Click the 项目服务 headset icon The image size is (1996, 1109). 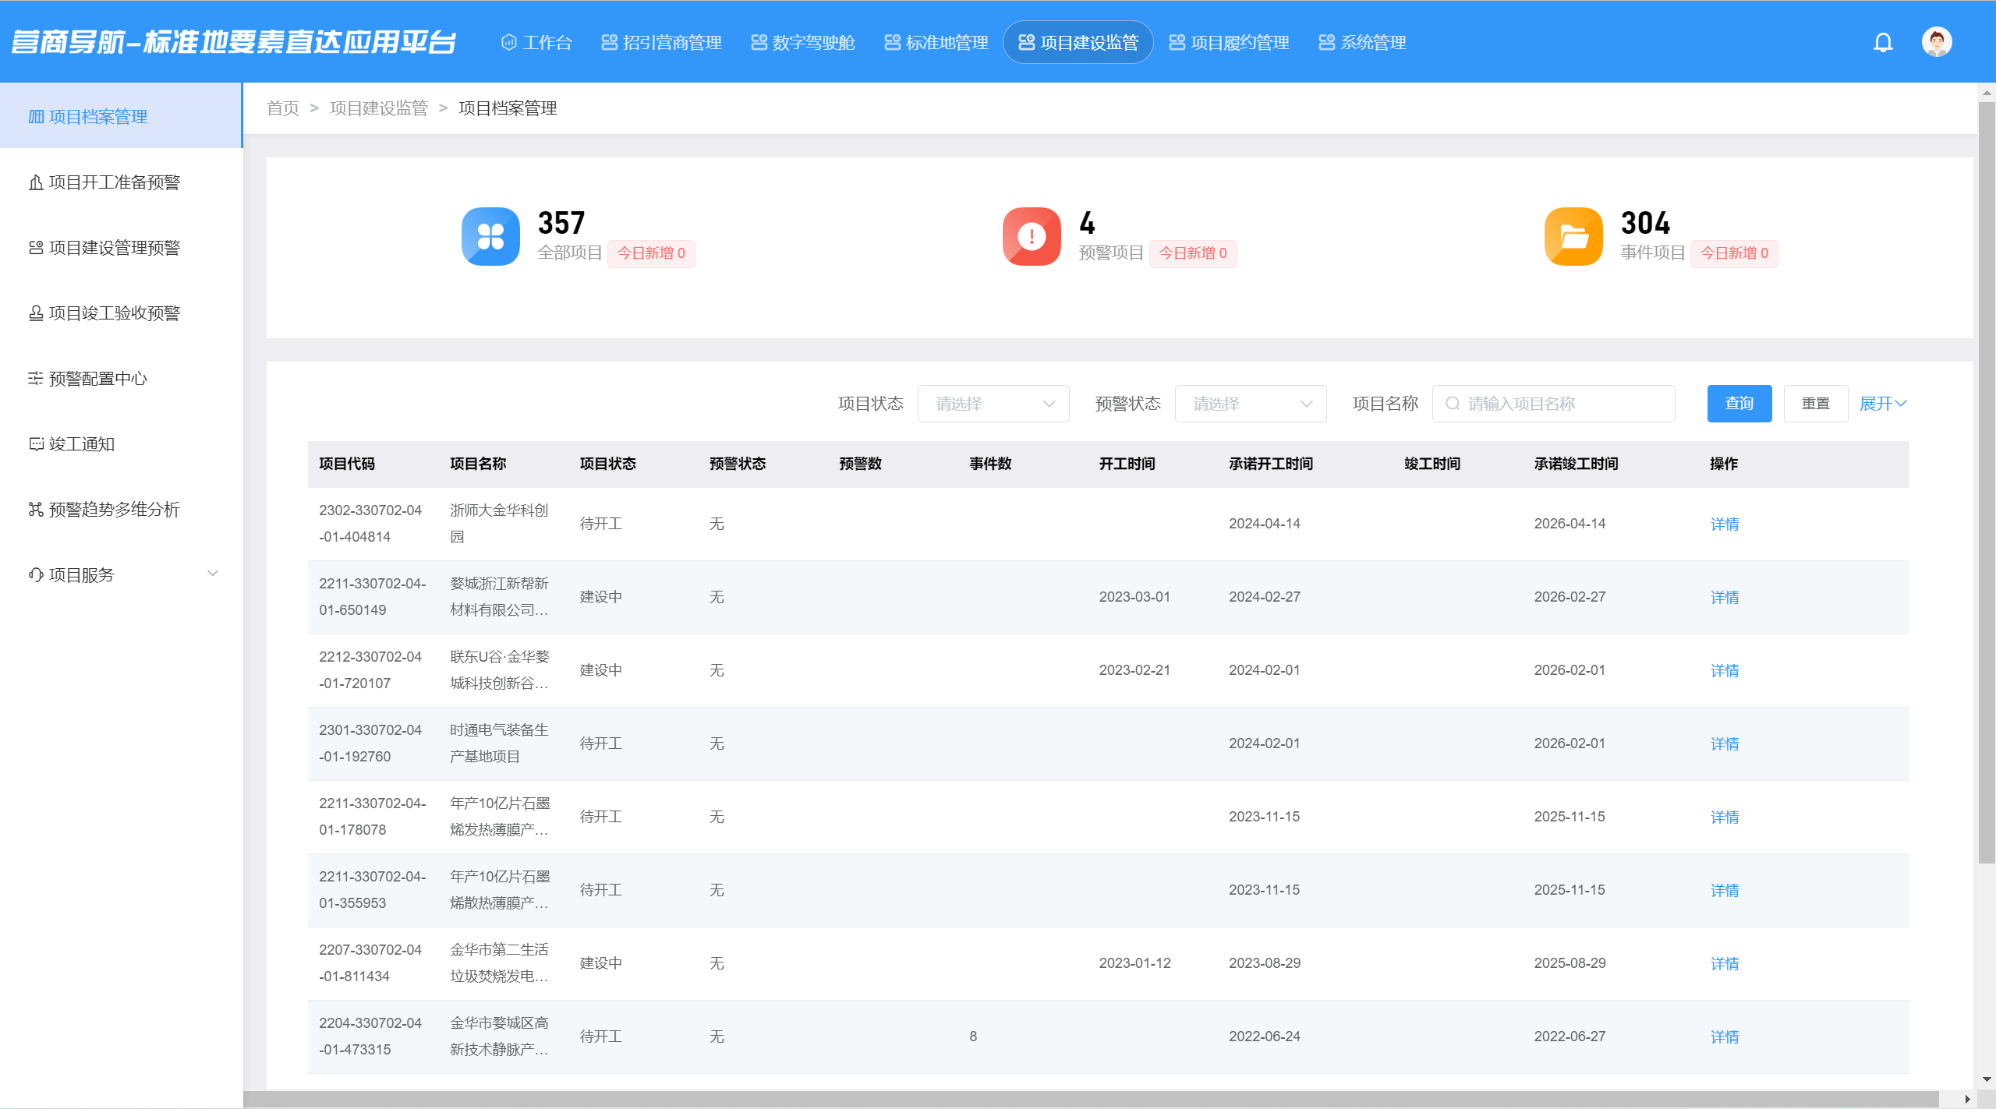[x=36, y=575]
